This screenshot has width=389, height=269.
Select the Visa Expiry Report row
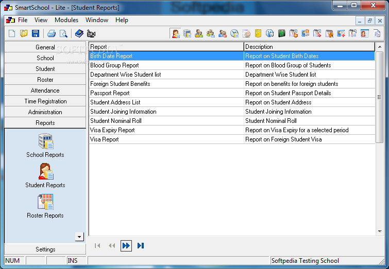pyautogui.click(x=232, y=130)
